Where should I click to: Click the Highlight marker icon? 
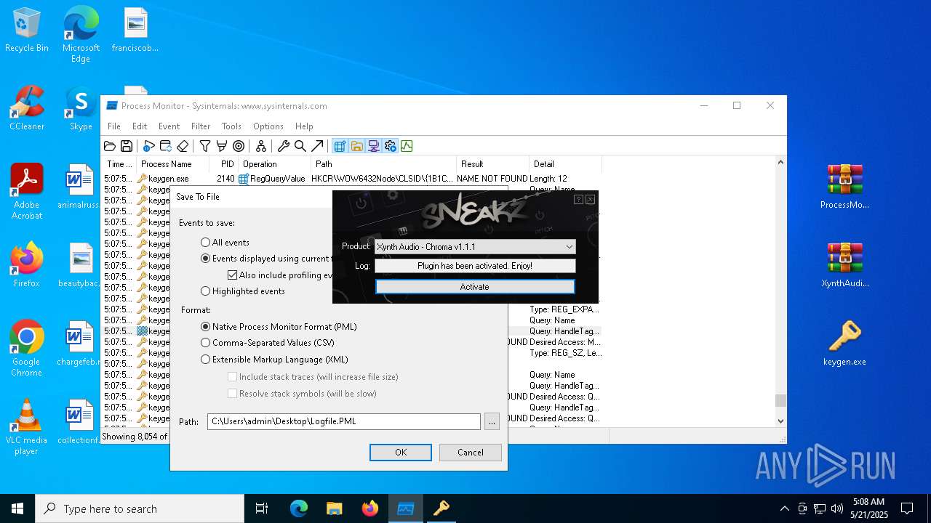222,146
